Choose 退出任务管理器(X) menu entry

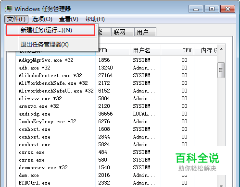coord(51,44)
